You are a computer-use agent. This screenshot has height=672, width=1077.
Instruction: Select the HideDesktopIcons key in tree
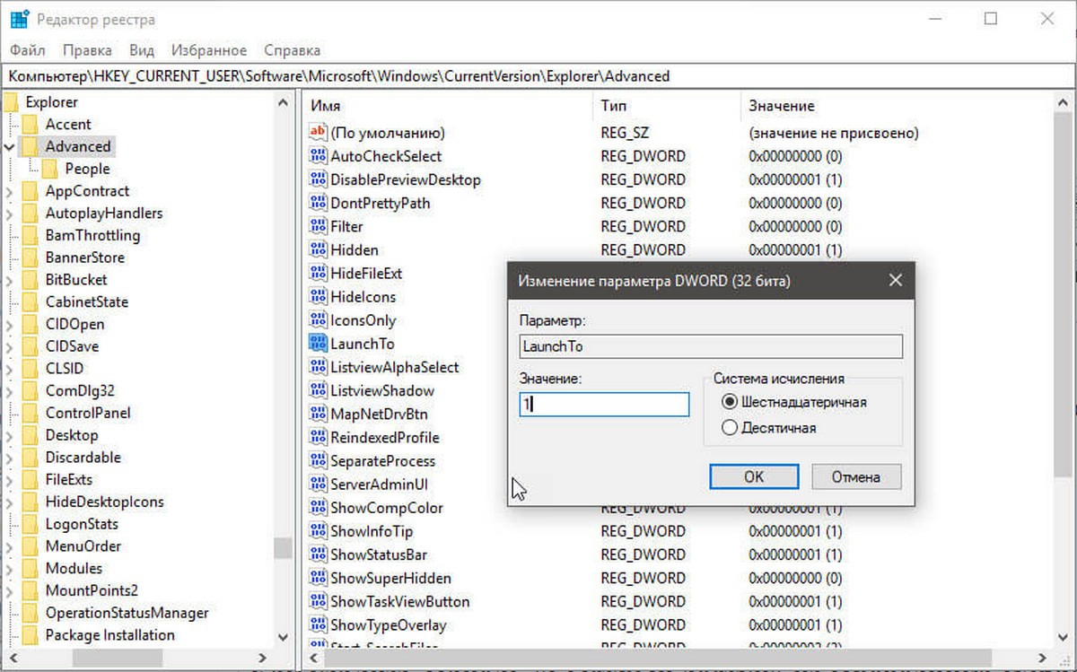pyautogui.click(x=104, y=502)
